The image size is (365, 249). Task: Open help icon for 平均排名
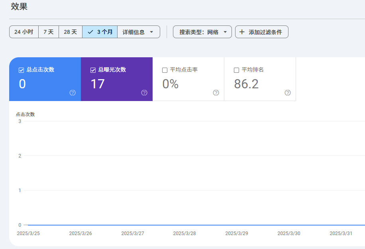[x=288, y=93]
